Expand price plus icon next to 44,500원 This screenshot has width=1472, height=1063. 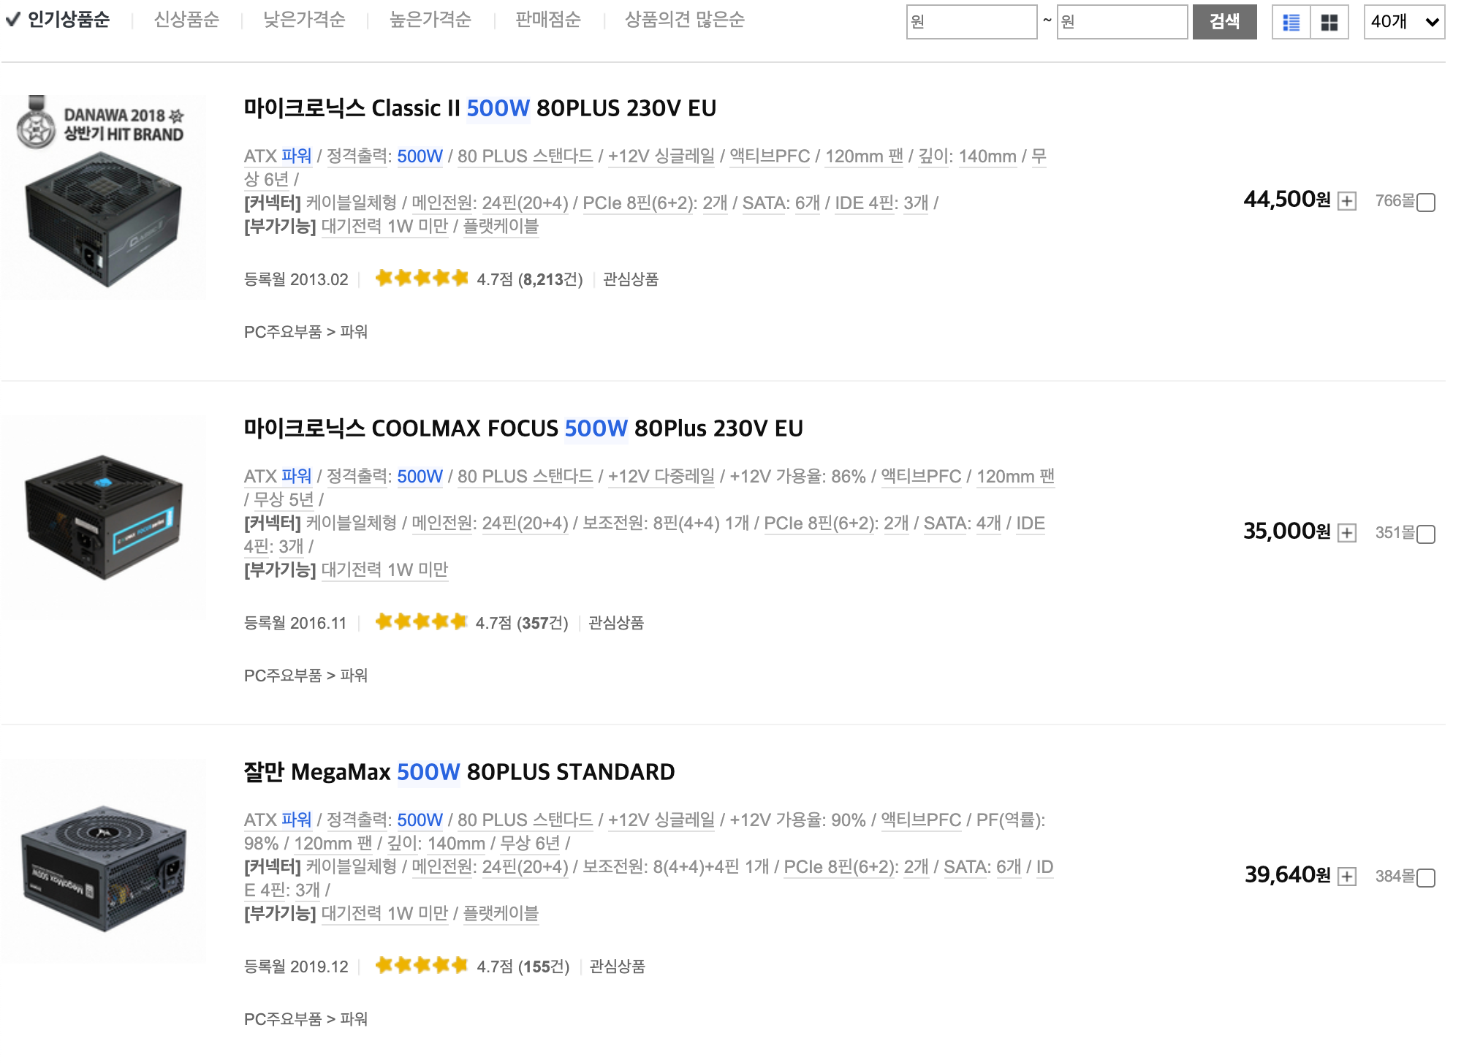[x=1346, y=201]
